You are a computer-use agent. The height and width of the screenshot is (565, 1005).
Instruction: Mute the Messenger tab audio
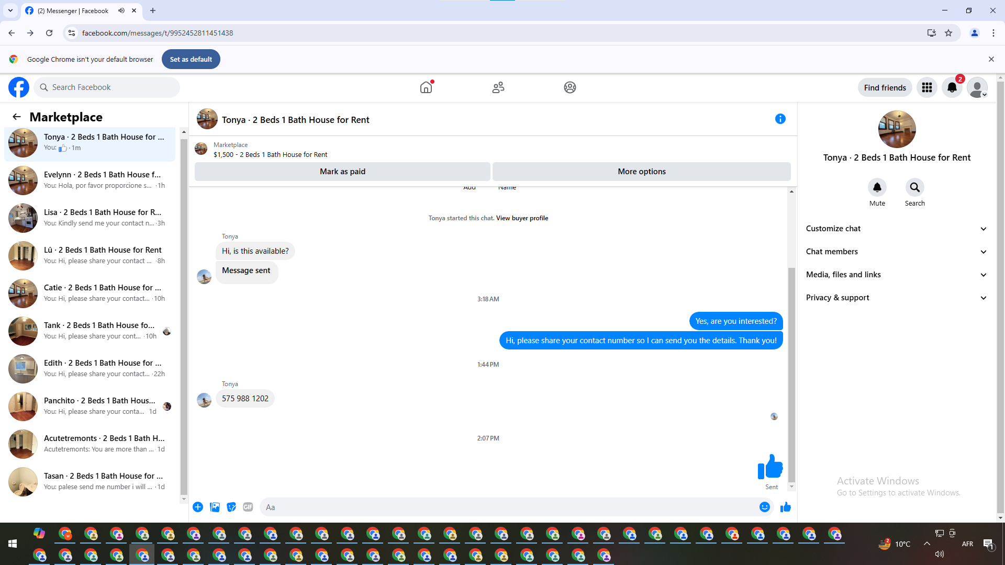tap(121, 10)
